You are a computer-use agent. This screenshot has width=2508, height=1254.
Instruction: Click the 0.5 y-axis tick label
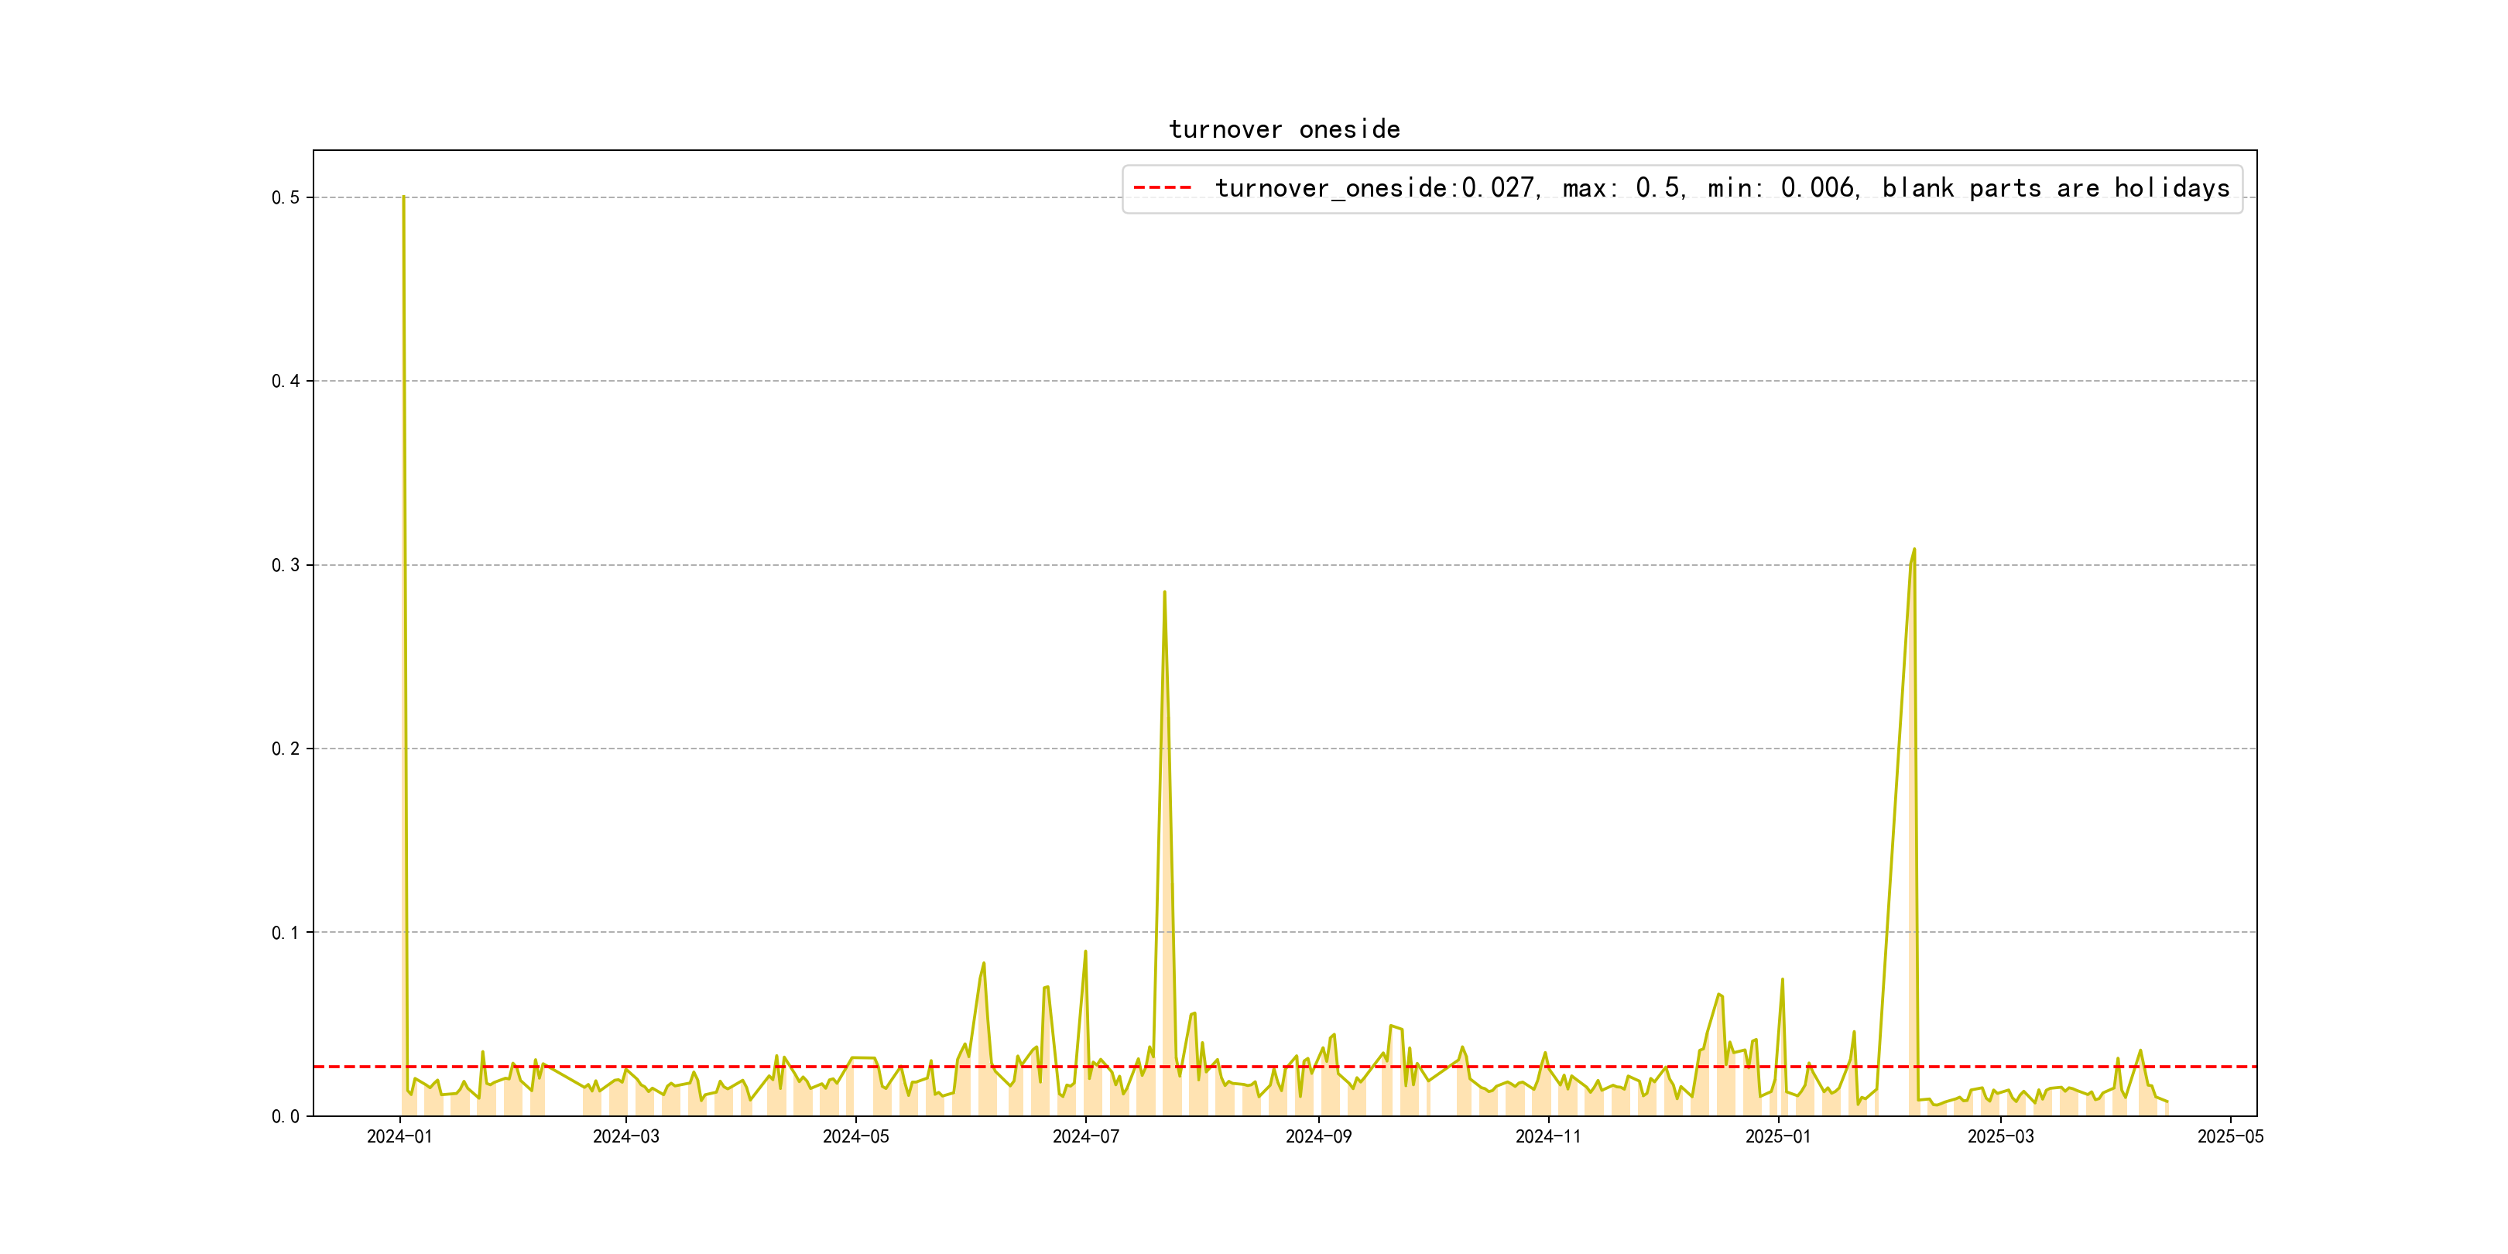click(286, 197)
